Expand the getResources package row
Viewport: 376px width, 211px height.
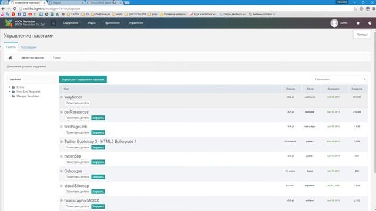coord(61,112)
